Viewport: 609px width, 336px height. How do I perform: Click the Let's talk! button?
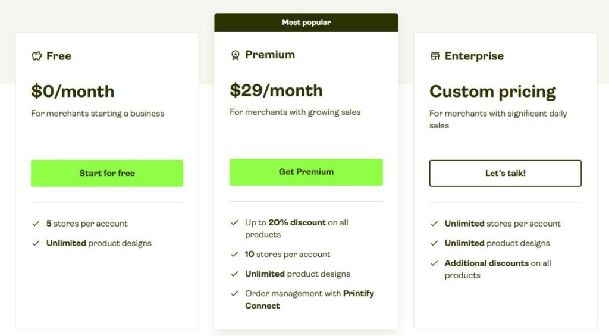coord(506,173)
